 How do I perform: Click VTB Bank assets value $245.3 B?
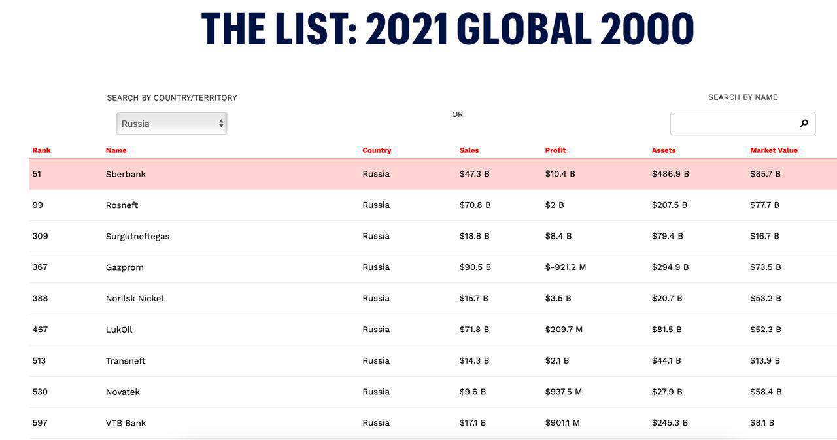pos(670,423)
